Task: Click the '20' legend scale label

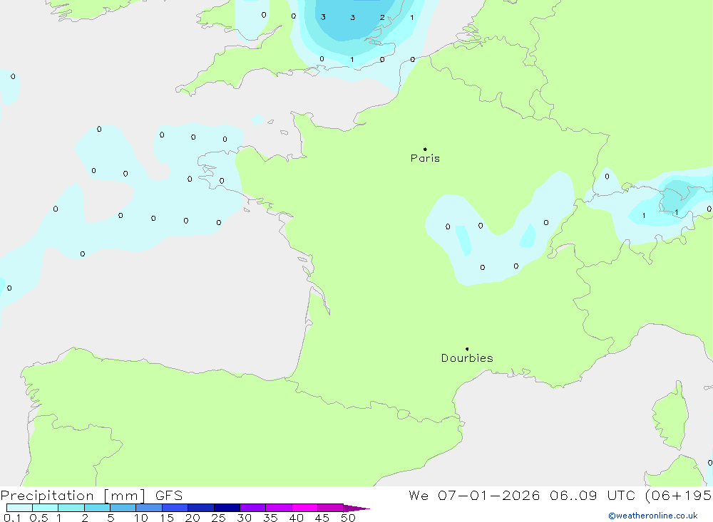Action: 193,518
